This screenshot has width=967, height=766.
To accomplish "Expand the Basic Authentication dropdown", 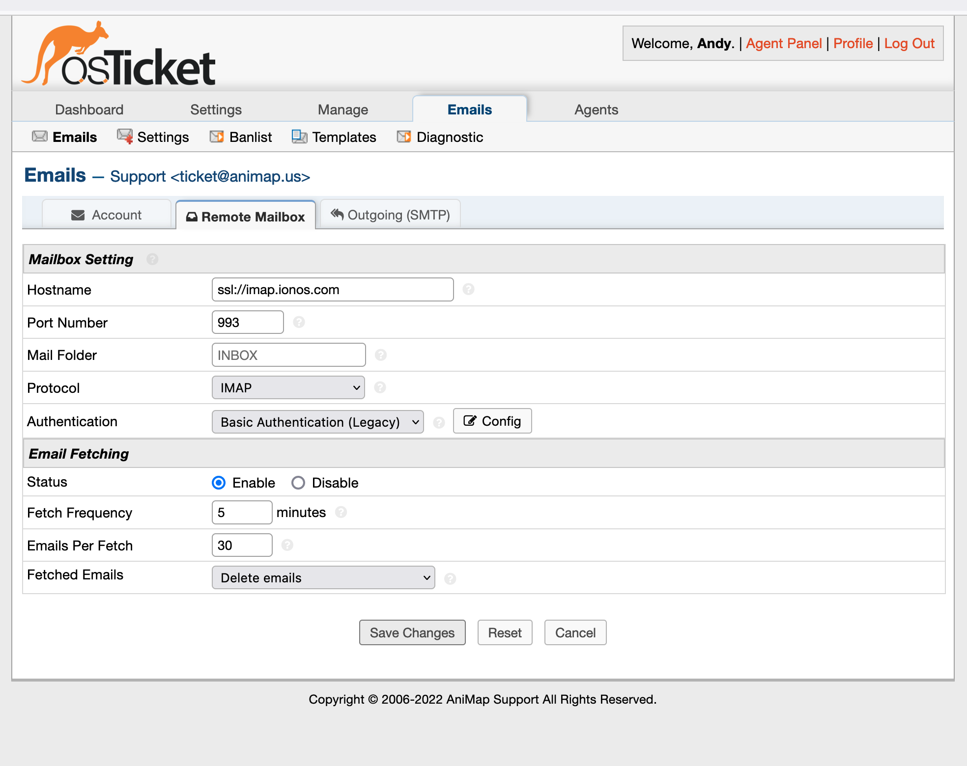I will (x=317, y=421).
